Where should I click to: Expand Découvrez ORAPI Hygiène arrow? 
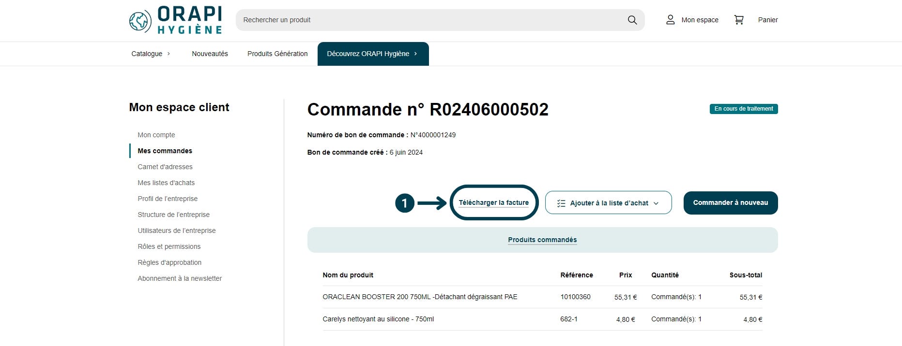415,54
